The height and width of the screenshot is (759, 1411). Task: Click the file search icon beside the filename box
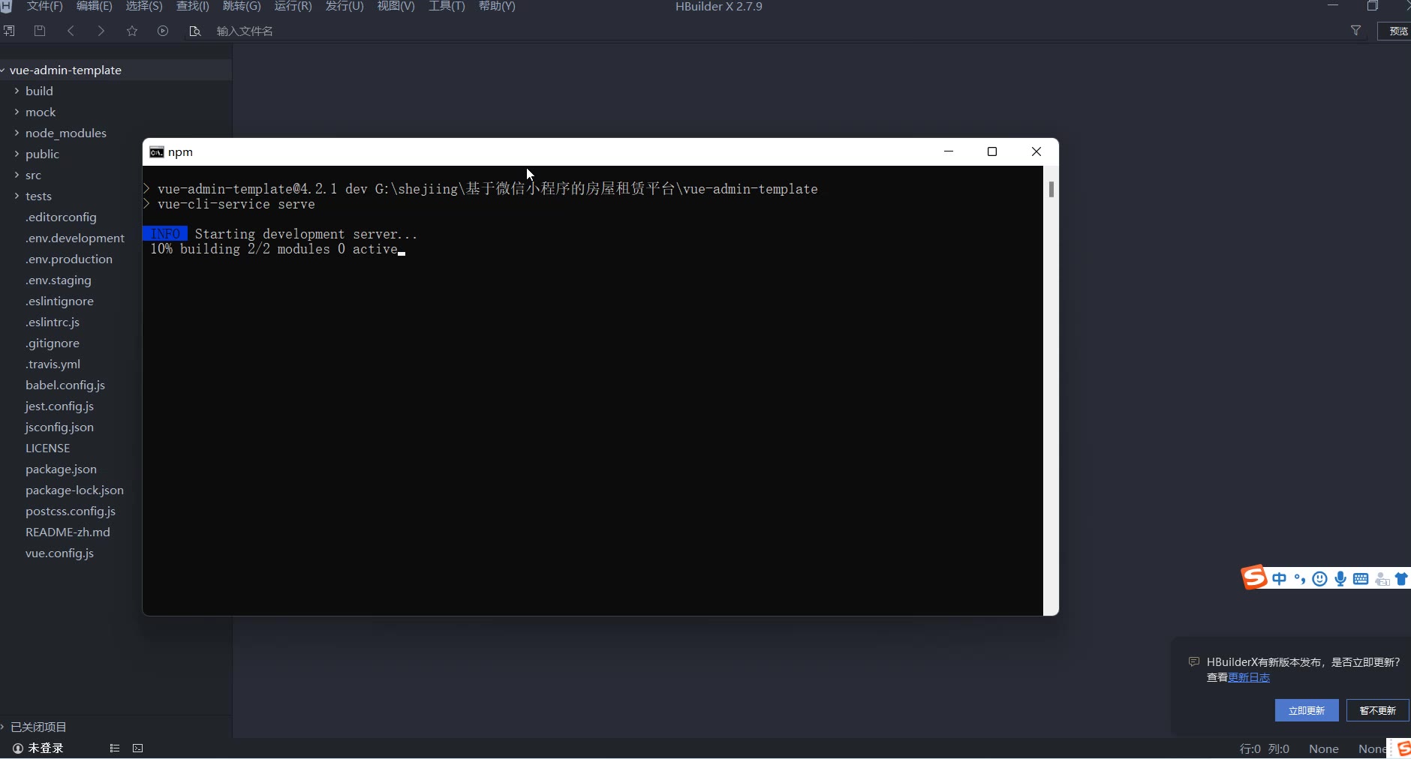(195, 31)
